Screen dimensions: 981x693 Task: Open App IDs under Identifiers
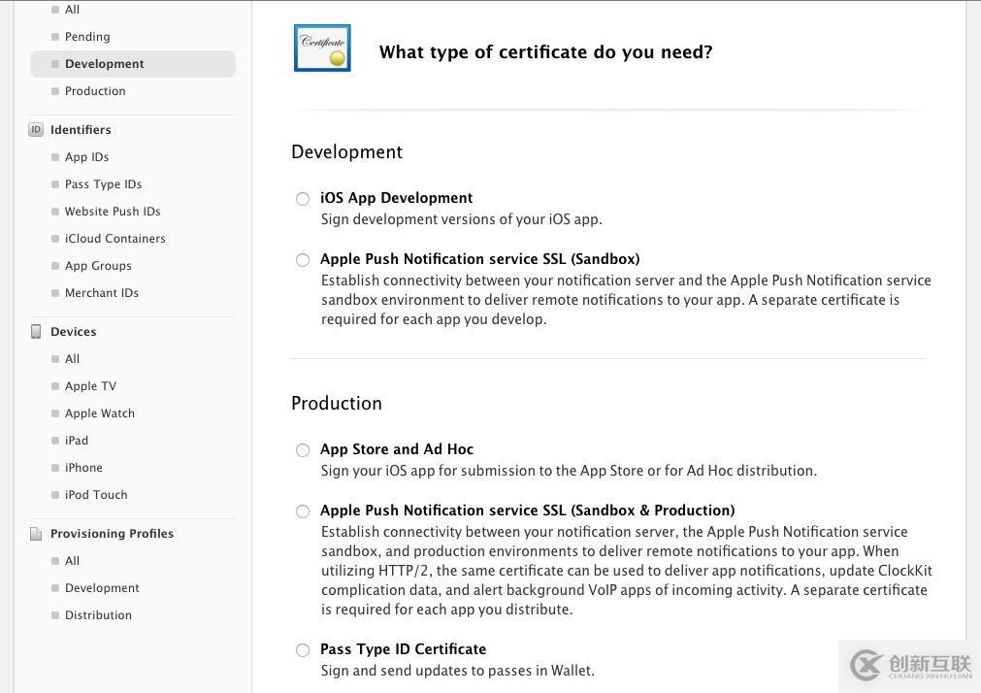click(x=86, y=157)
